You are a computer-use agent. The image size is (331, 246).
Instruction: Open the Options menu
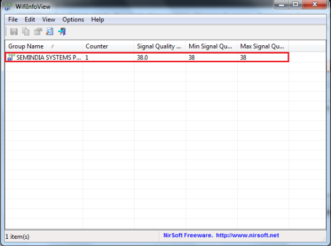pyautogui.click(x=73, y=20)
